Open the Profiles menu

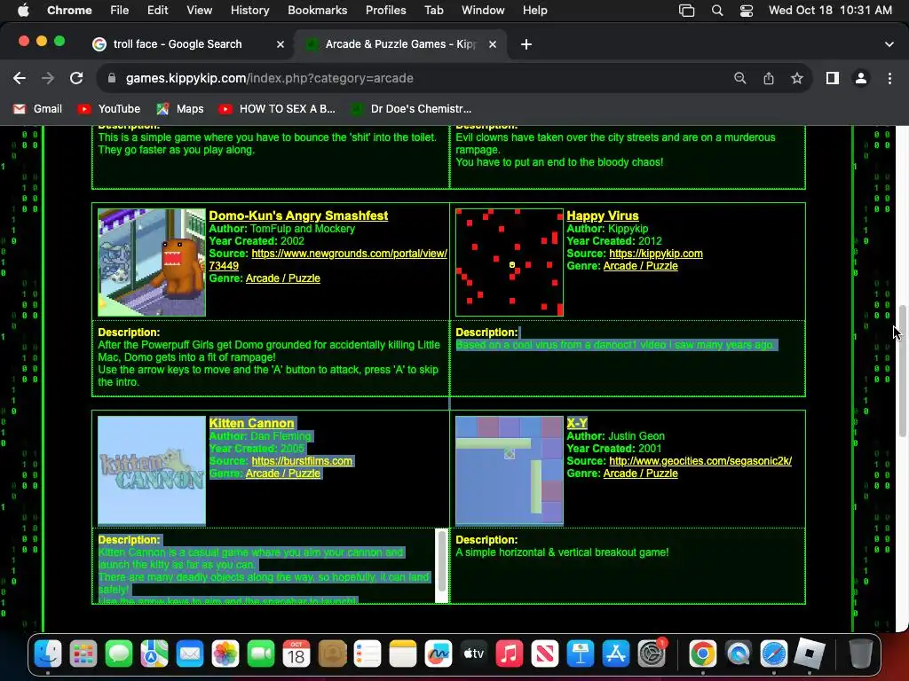coord(385,11)
